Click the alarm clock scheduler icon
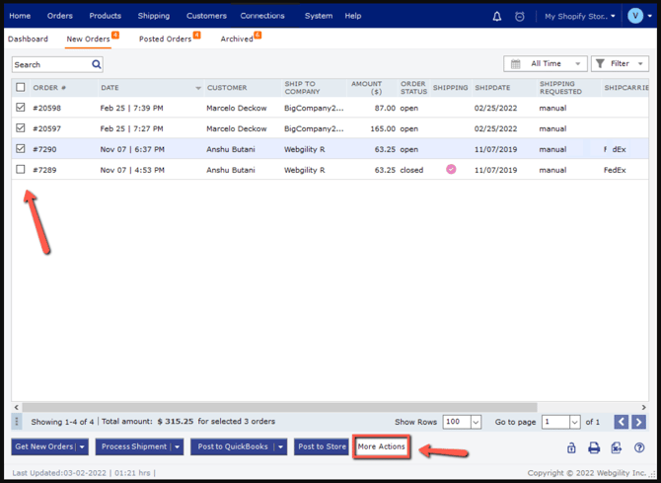The width and height of the screenshot is (661, 483). click(x=520, y=16)
